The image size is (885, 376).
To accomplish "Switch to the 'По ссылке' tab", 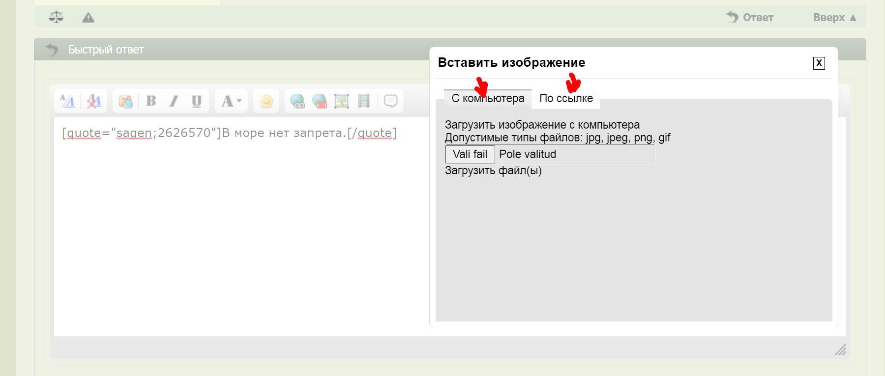I will (566, 98).
